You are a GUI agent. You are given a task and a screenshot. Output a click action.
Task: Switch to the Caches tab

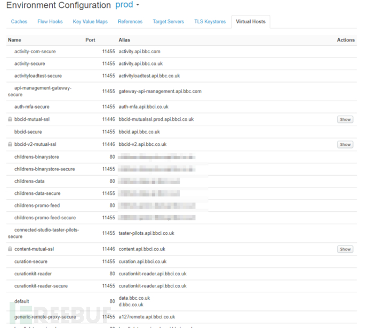pos(19,21)
